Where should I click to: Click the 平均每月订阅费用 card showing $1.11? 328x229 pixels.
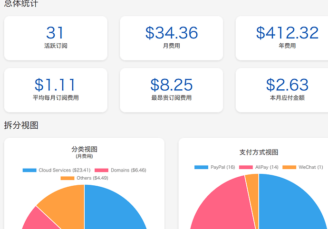[x=56, y=90]
